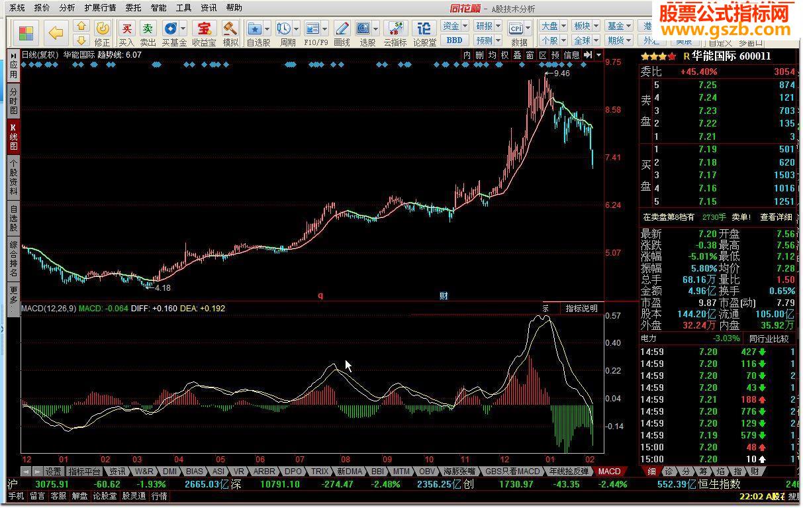Click the BBD button
Image resolution: width=803 pixels, height=508 pixels.
(455, 40)
